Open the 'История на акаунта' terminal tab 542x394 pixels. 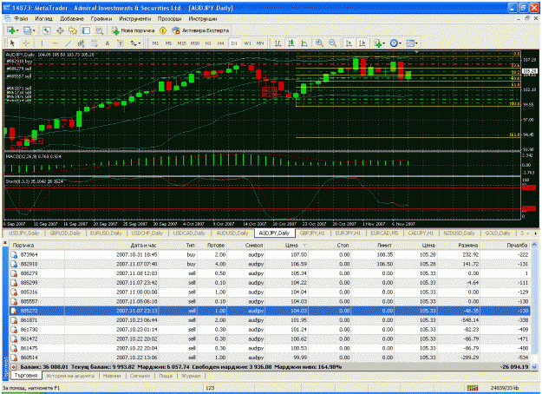pyautogui.click(x=70, y=375)
